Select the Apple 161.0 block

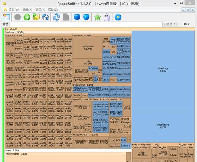coord(191,155)
